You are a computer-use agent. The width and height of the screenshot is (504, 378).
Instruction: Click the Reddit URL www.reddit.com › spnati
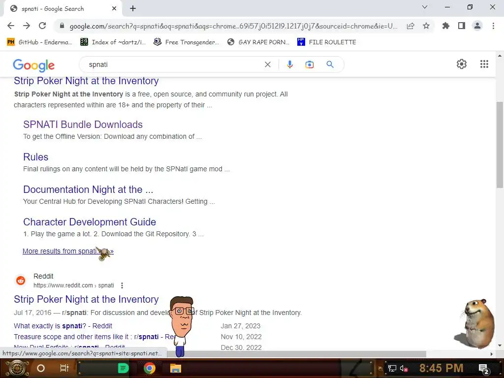click(74, 285)
